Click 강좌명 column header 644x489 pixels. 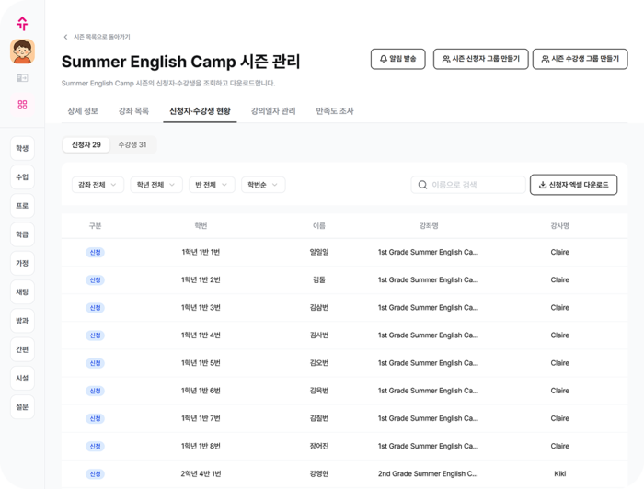click(x=429, y=225)
